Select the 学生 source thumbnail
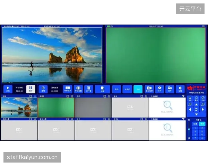The width and height of the screenshot is (208, 166). tap(130, 108)
